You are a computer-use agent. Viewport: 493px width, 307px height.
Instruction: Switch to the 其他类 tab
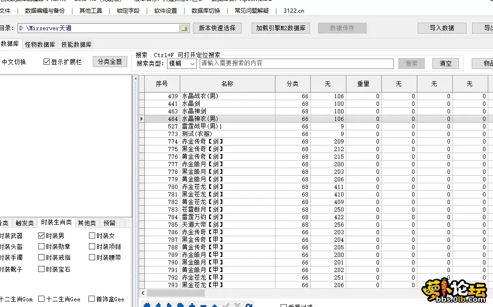pos(87,223)
